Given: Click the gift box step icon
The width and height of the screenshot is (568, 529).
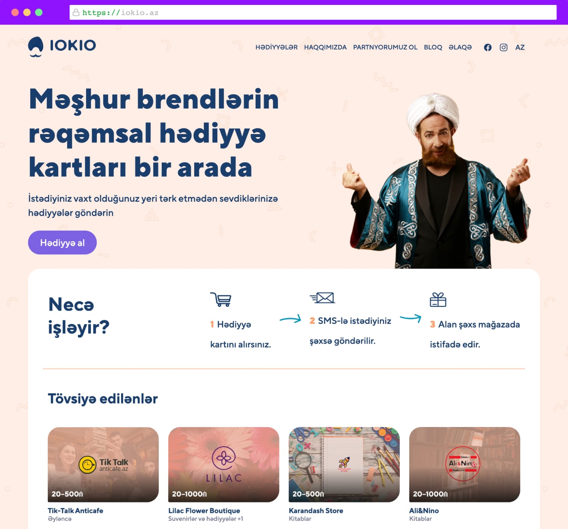Looking at the screenshot, I should point(438,300).
